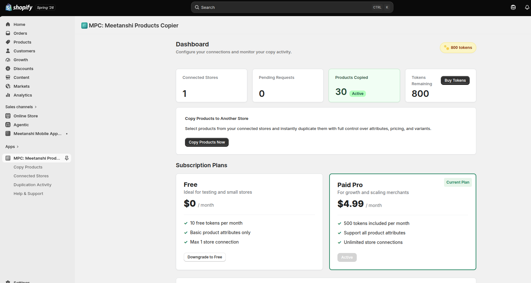This screenshot has height=283, width=531.
Task: Click 'Support all product attributes' text
Action: pyautogui.click(x=374, y=233)
